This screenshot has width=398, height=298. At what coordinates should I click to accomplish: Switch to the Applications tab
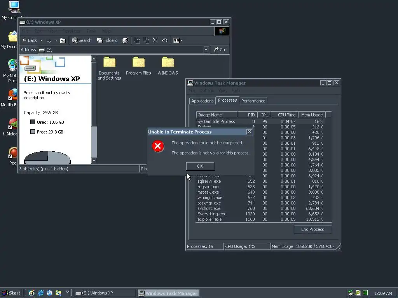pos(202,101)
